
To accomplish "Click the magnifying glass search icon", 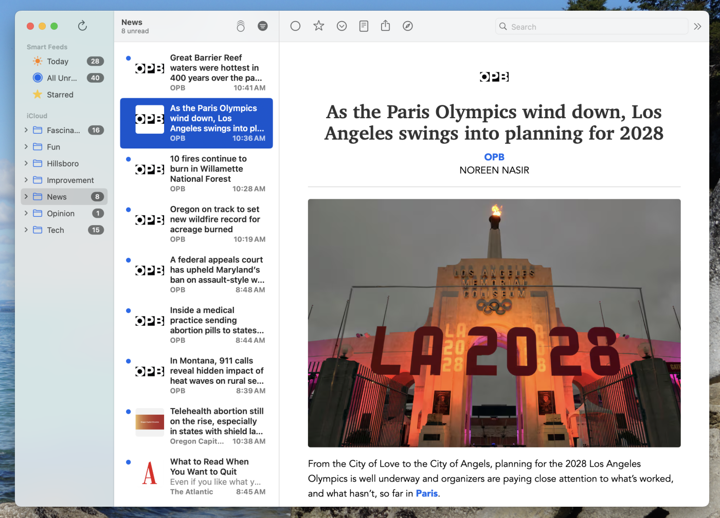I will [503, 26].
